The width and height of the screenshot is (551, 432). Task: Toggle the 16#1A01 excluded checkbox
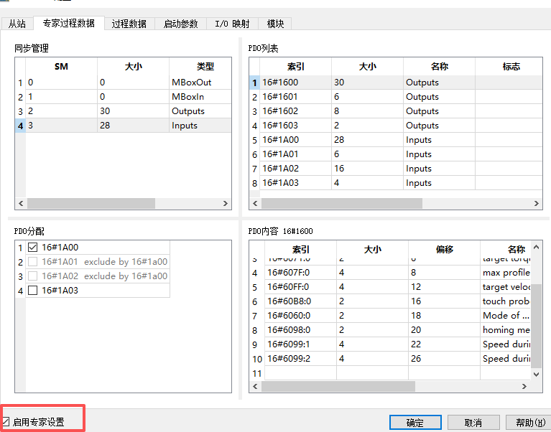pyautogui.click(x=32, y=262)
